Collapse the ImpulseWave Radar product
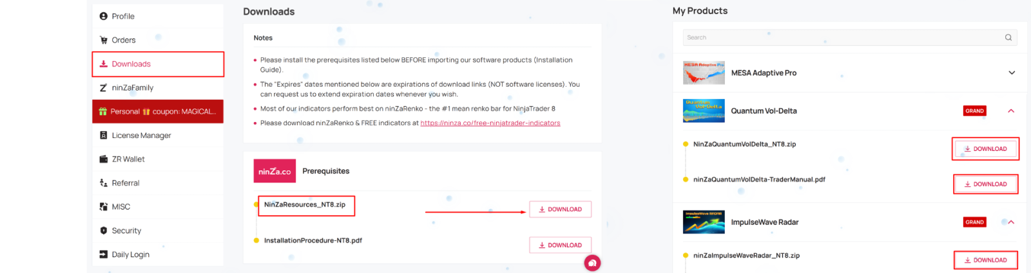 [1011, 222]
